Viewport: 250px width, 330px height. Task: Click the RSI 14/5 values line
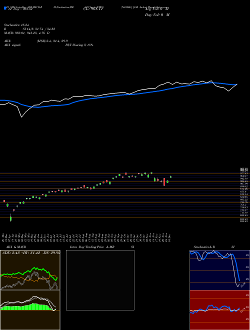[29, 29]
